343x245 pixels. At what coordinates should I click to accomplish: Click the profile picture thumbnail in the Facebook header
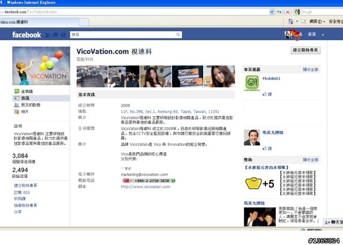click(288, 34)
